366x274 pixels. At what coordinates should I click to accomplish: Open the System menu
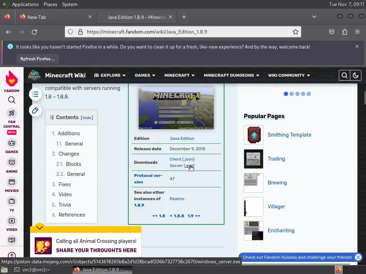click(70, 4)
